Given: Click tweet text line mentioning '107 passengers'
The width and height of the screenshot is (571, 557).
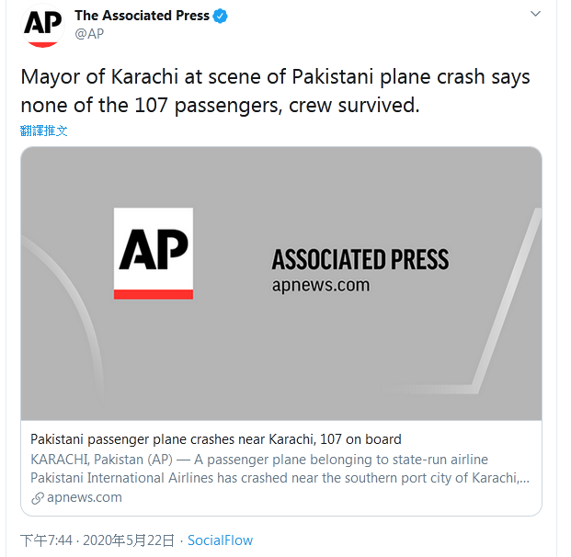Looking at the screenshot, I should tap(220, 106).
